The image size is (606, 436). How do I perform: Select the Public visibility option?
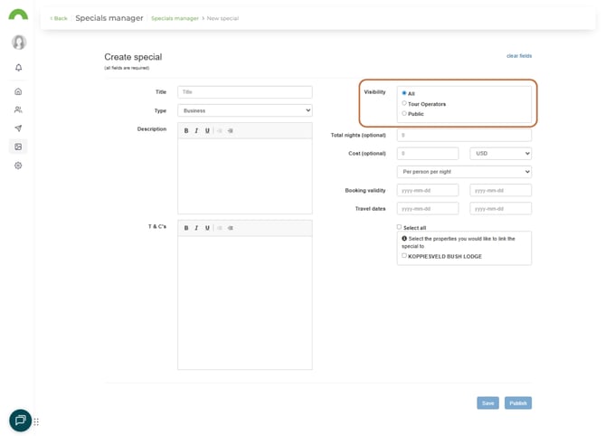(x=404, y=114)
